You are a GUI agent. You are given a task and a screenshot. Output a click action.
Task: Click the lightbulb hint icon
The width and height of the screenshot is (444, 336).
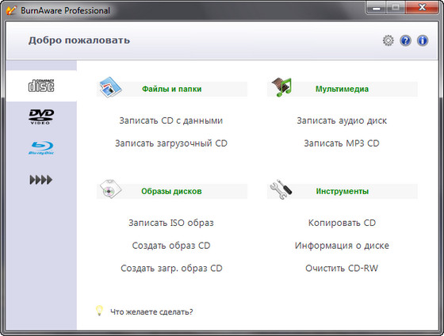click(99, 311)
